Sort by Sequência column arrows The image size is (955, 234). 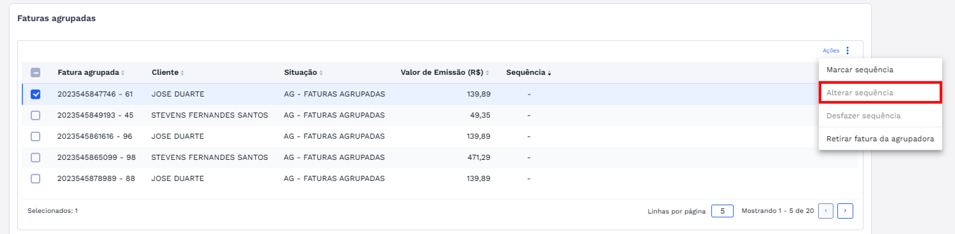549,73
